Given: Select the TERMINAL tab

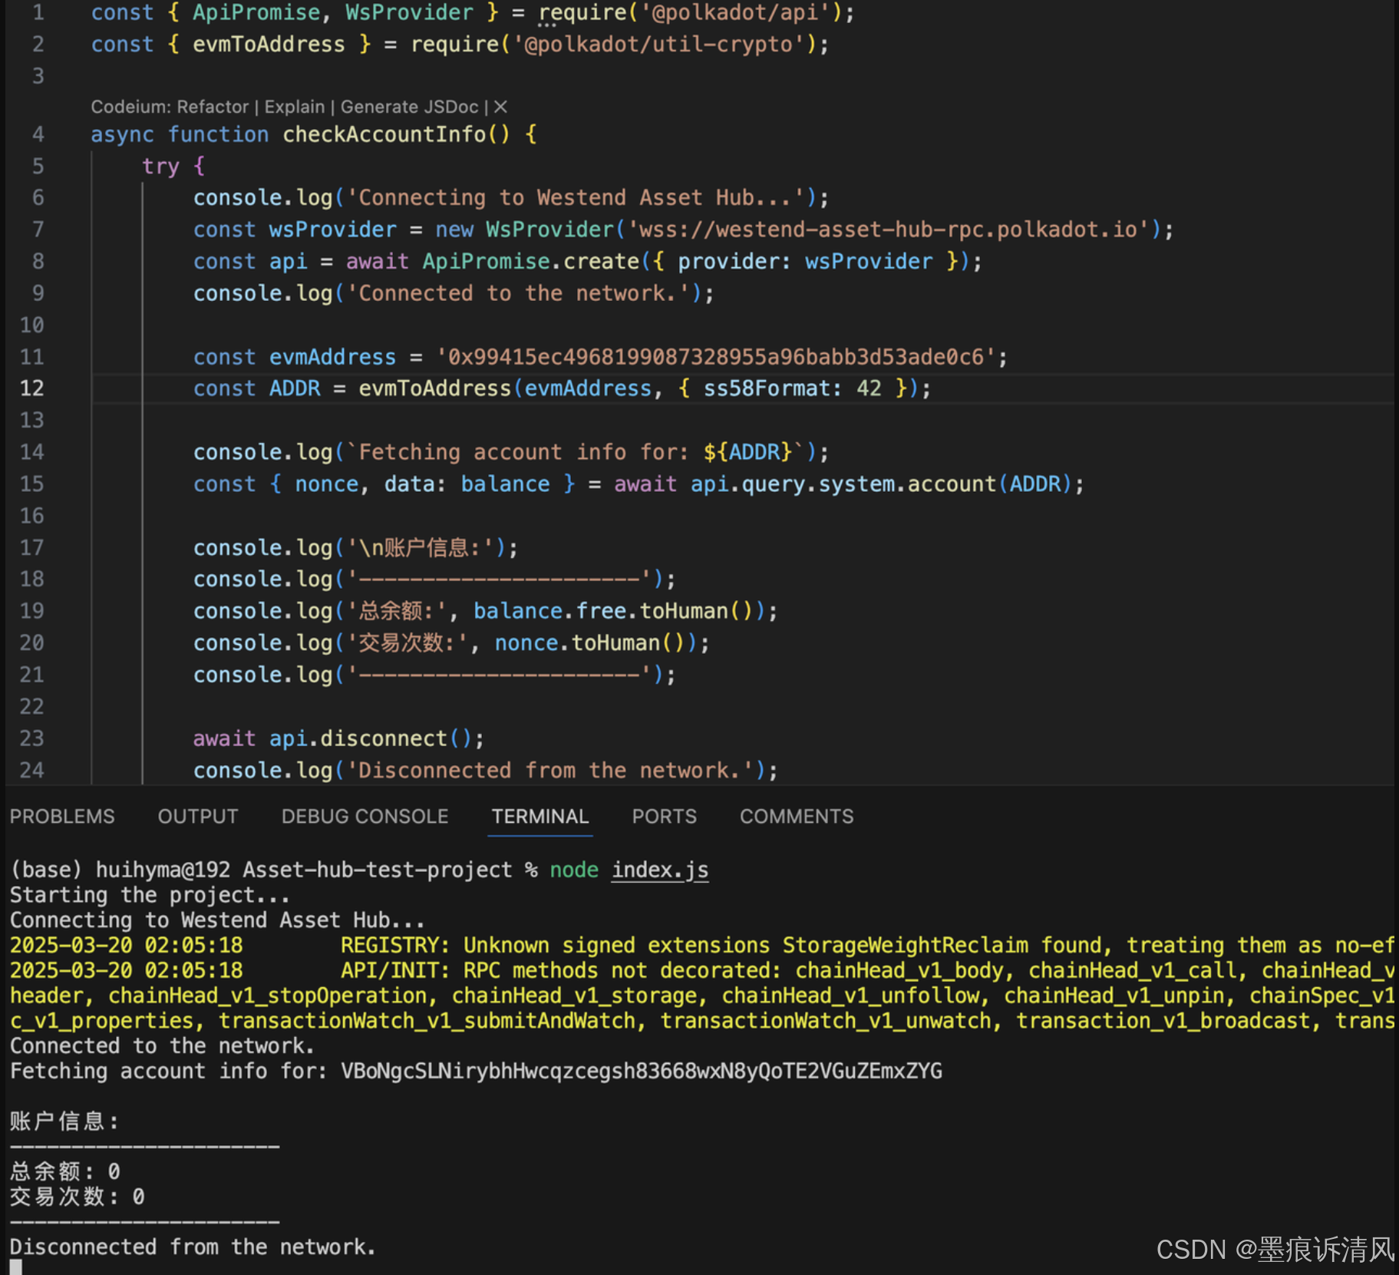Looking at the screenshot, I should (x=540, y=816).
